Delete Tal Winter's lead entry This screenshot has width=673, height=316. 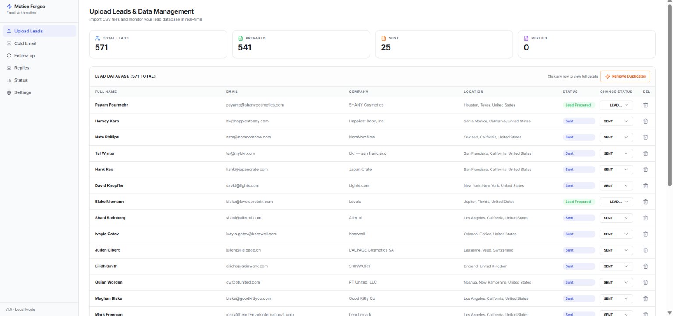click(x=645, y=153)
